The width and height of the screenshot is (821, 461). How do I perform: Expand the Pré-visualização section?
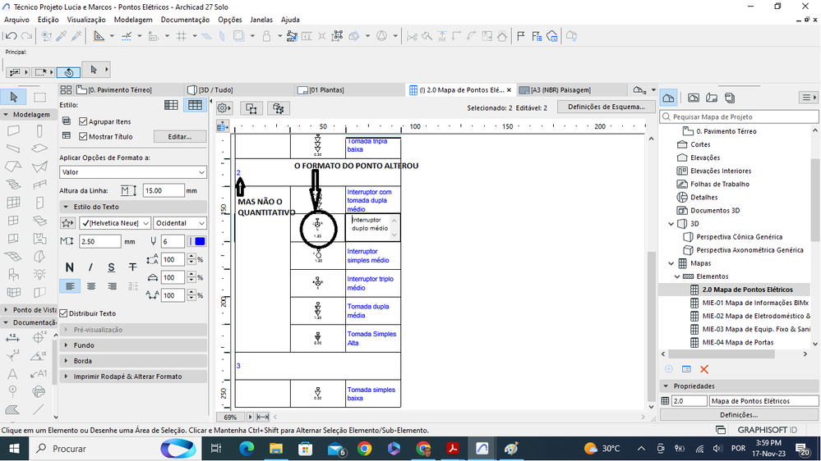133,330
